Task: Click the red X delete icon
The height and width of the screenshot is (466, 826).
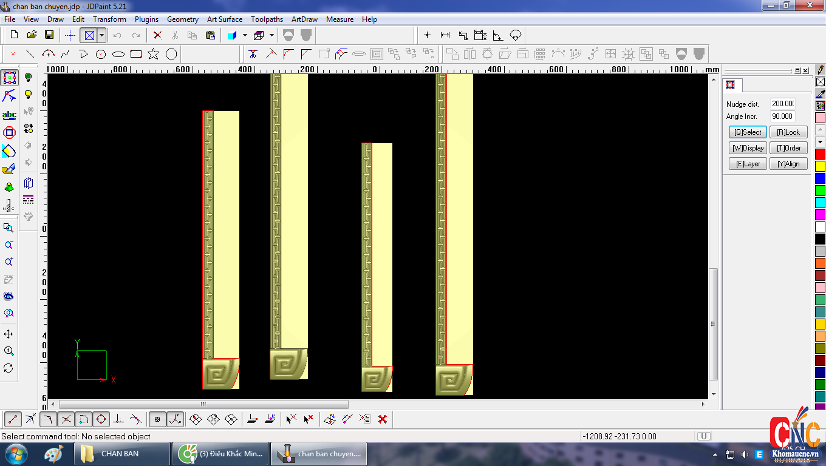Action: pyautogui.click(x=157, y=35)
